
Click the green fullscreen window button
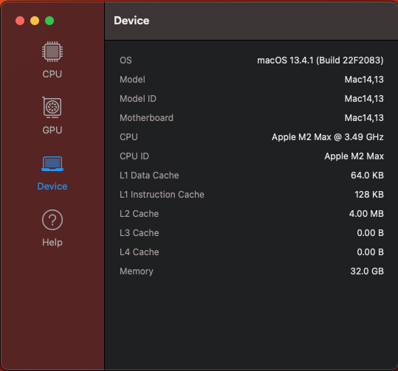tap(49, 21)
